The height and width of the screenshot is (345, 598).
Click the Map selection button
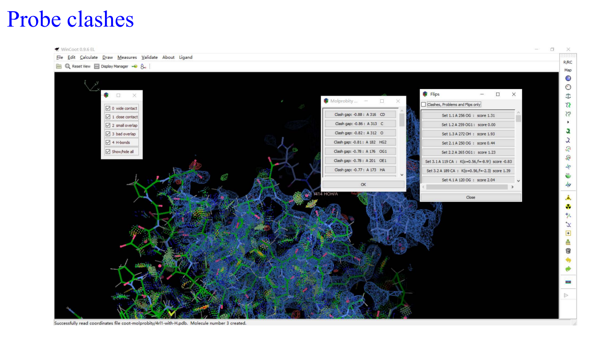pos(568,70)
